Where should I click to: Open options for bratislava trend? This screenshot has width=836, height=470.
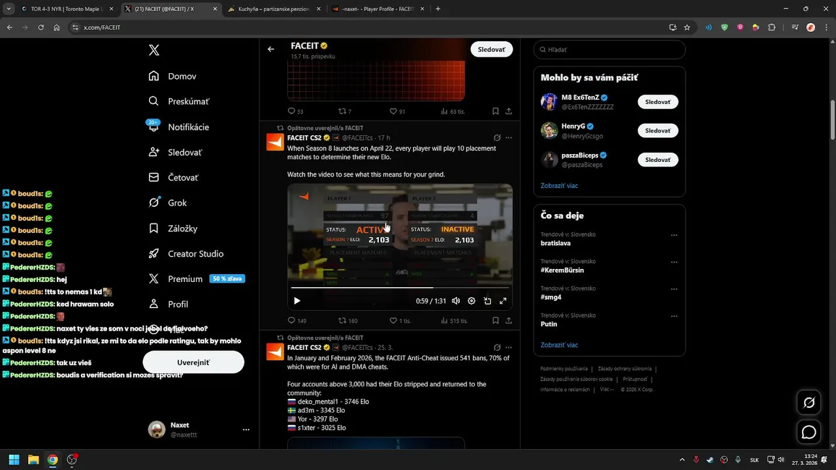click(x=674, y=235)
